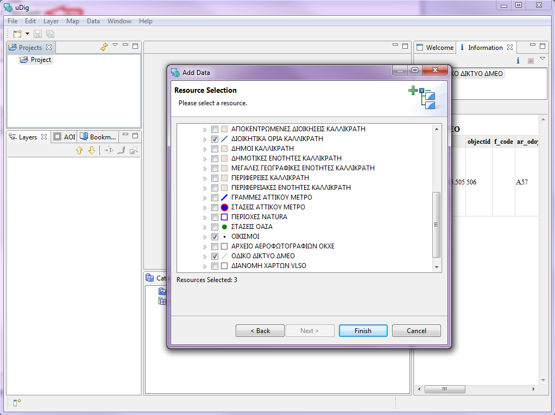
Task: Expand ΜΕΓΑΛΕΣ ΓΕΩΓΡΑΦΙΚΕΣ ΕΝΟΤΗΤΕΣ node arrow
Action: pyautogui.click(x=205, y=169)
